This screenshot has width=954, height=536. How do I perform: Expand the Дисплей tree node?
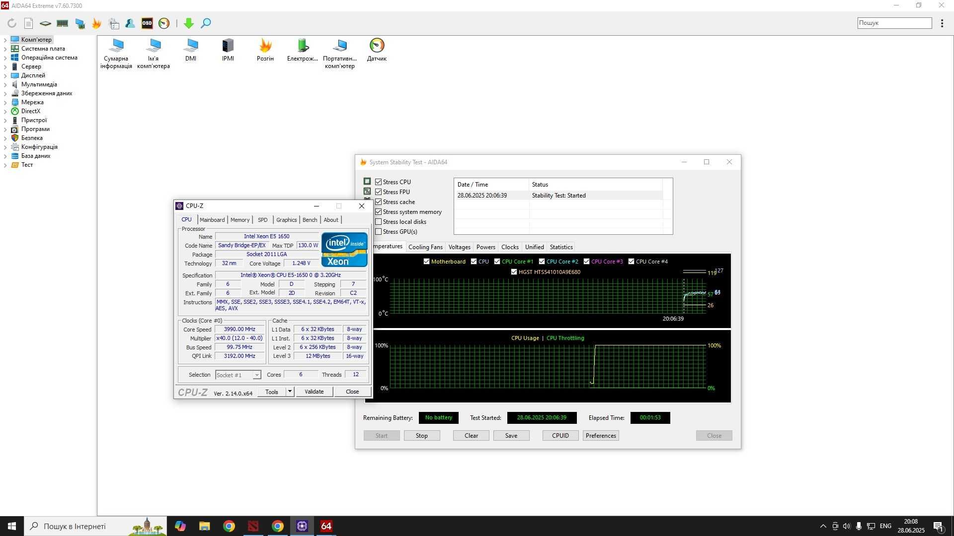5,75
